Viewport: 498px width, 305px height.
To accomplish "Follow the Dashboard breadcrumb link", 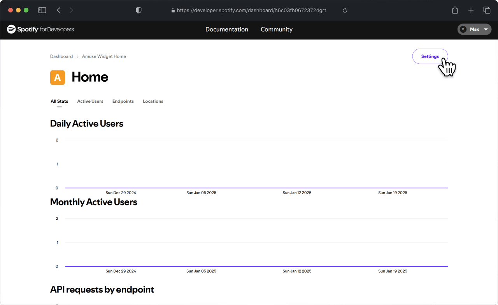I will pos(61,56).
